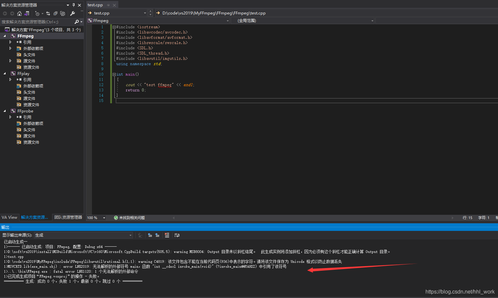Click the find message in code icon
Screen dimensions: 498x298
tap(140, 235)
